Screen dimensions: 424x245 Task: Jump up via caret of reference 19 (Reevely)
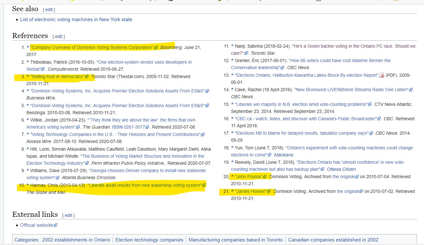coord(232,162)
